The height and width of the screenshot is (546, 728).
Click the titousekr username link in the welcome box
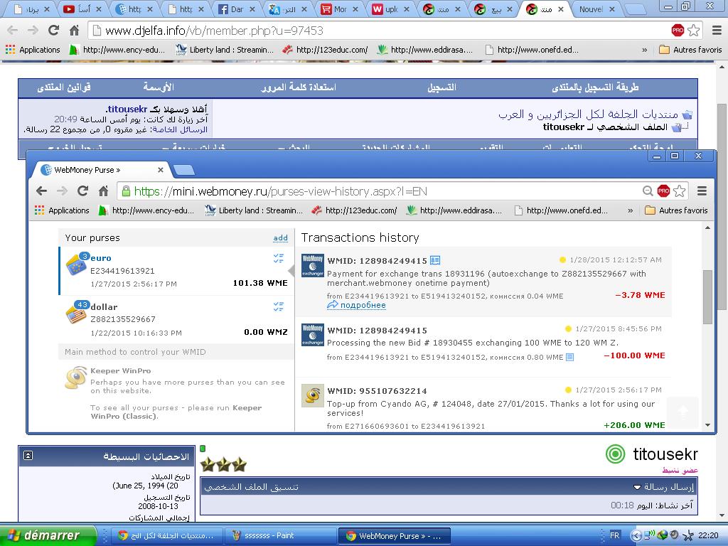pos(127,109)
